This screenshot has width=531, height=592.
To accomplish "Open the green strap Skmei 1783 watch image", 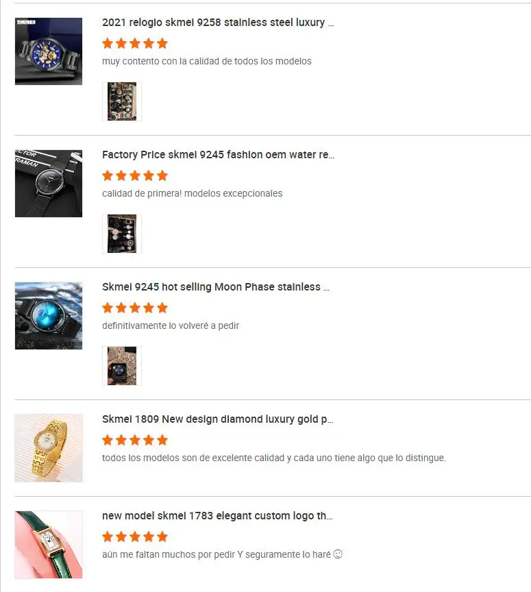I will point(49,545).
